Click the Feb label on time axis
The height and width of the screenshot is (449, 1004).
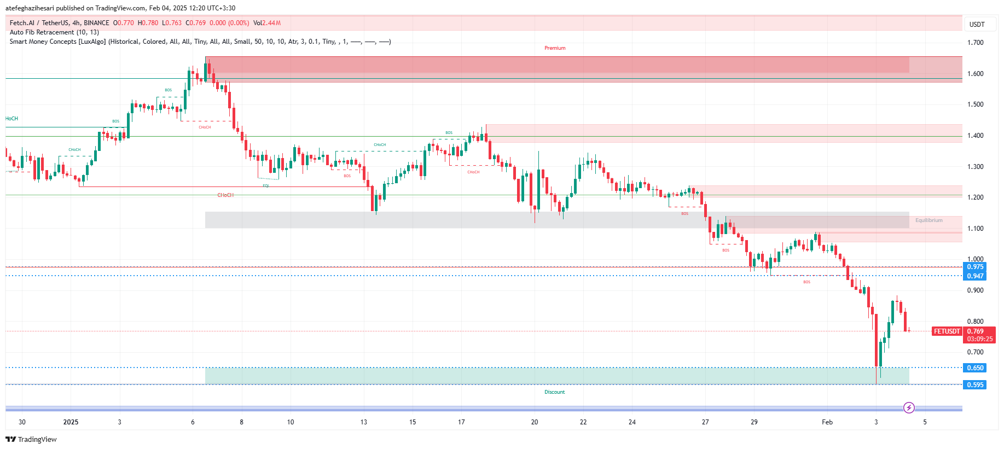[827, 422]
